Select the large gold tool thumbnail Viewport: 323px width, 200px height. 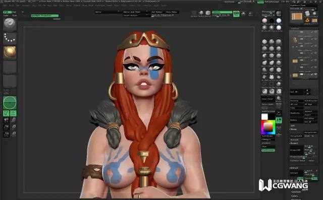tap(297, 16)
